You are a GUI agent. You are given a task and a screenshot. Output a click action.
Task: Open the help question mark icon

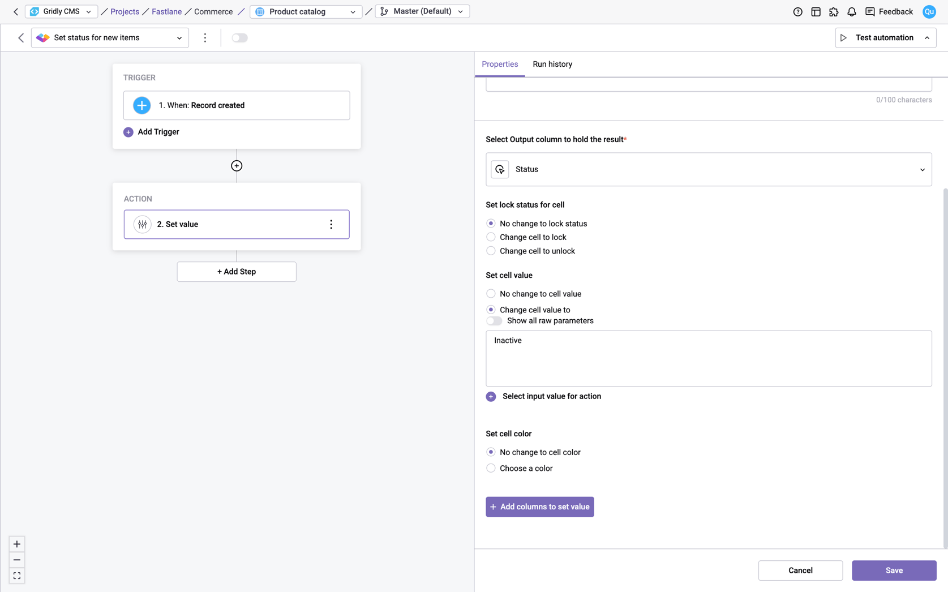point(797,12)
